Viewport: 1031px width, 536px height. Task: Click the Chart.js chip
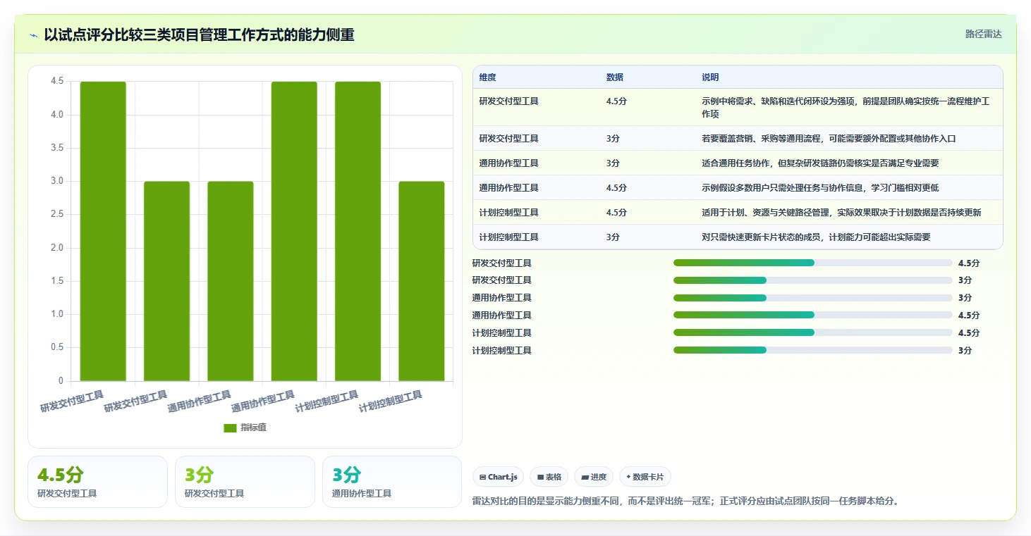pyautogui.click(x=499, y=477)
